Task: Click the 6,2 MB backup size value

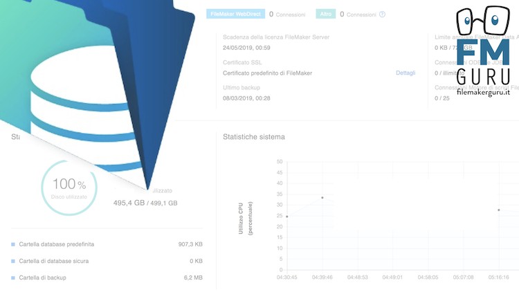Action: (193, 277)
